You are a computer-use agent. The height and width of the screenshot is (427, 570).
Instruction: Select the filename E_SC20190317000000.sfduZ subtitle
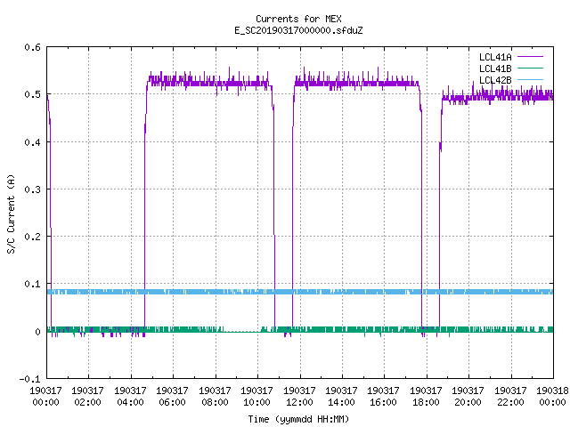coord(298,30)
